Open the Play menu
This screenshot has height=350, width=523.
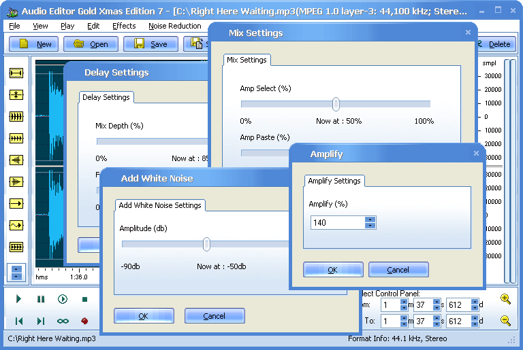click(67, 26)
